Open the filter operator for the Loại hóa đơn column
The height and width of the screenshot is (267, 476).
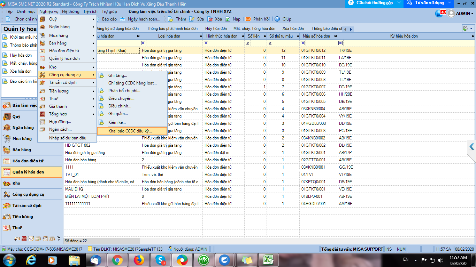click(x=143, y=43)
